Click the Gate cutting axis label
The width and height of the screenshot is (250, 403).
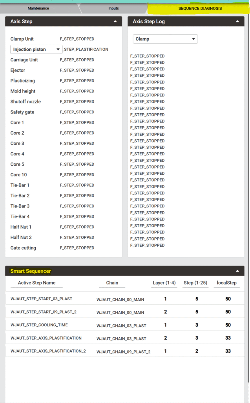tap(23, 248)
